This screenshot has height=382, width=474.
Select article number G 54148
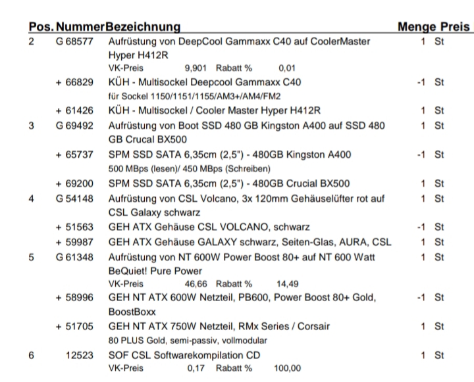click(x=74, y=199)
